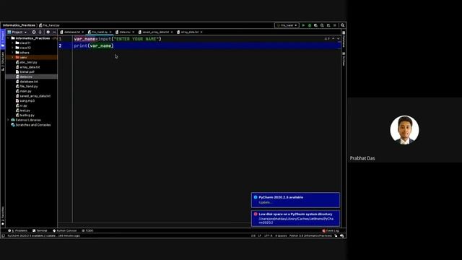Open the Project view dropdown
462x260 pixels.
pos(17,32)
